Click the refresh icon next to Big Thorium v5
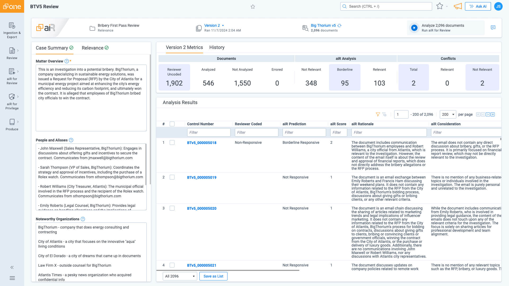509x286 pixels. click(x=340, y=25)
